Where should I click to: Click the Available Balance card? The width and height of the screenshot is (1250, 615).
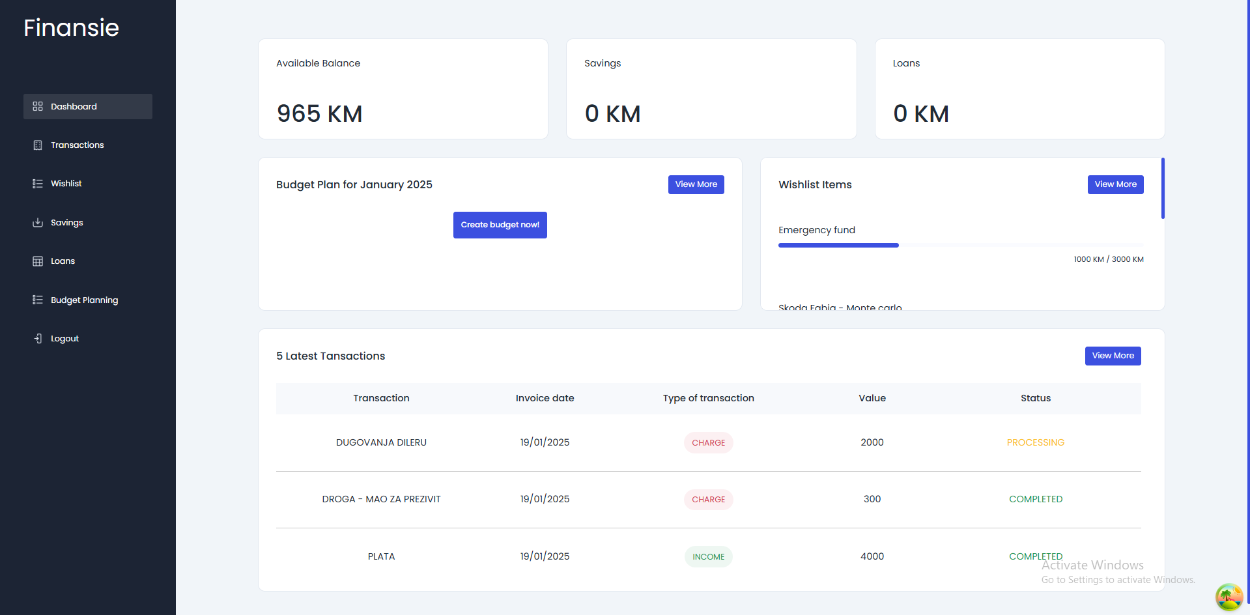coord(403,89)
